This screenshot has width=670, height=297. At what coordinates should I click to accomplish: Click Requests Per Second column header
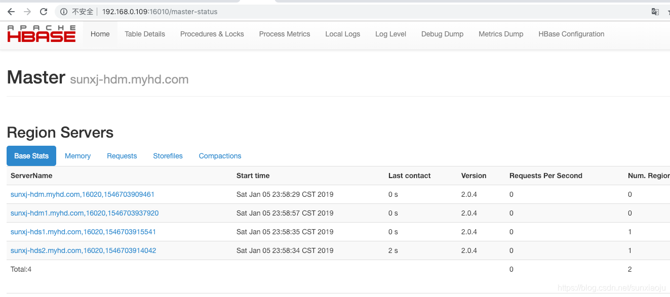click(x=546, y=176)
